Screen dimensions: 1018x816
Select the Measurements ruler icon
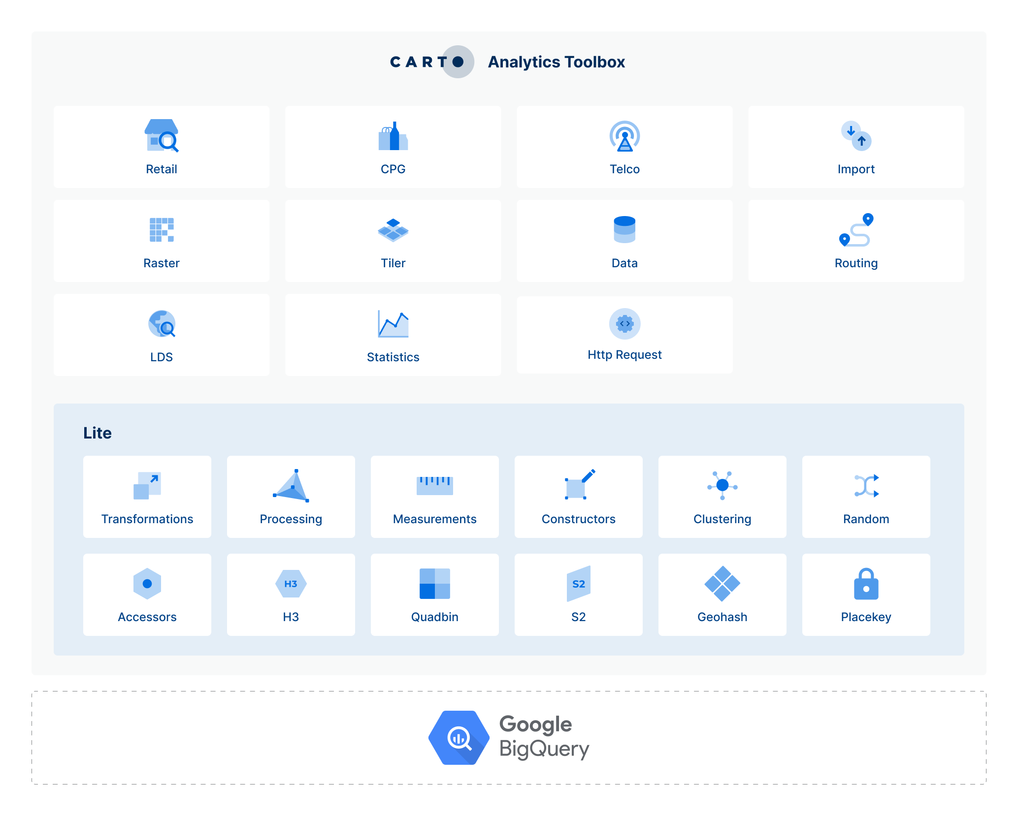(434, 485)
